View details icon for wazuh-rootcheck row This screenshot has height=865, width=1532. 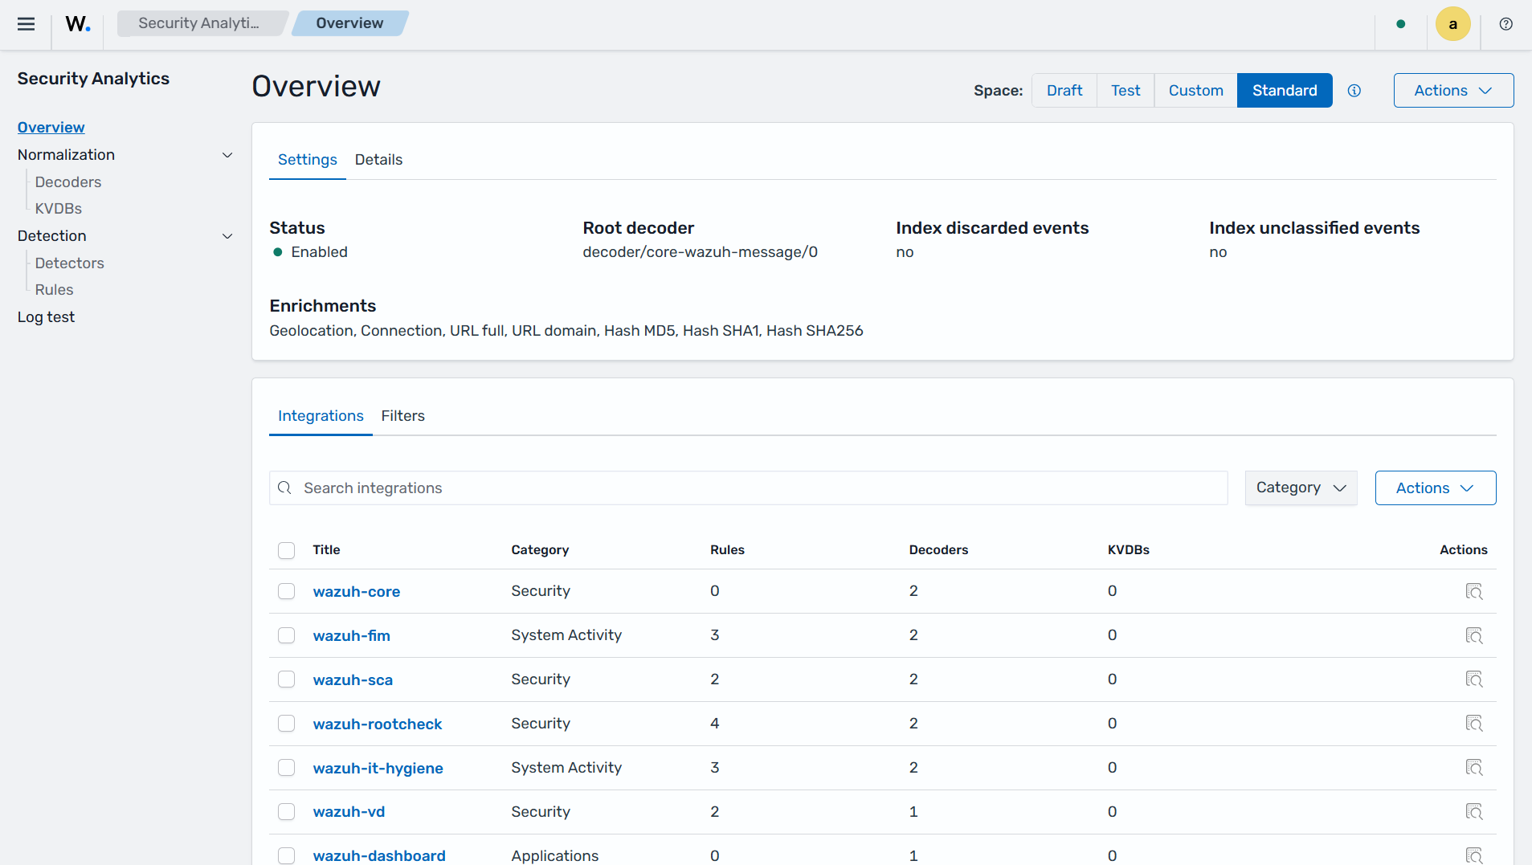click(1474, 724)
